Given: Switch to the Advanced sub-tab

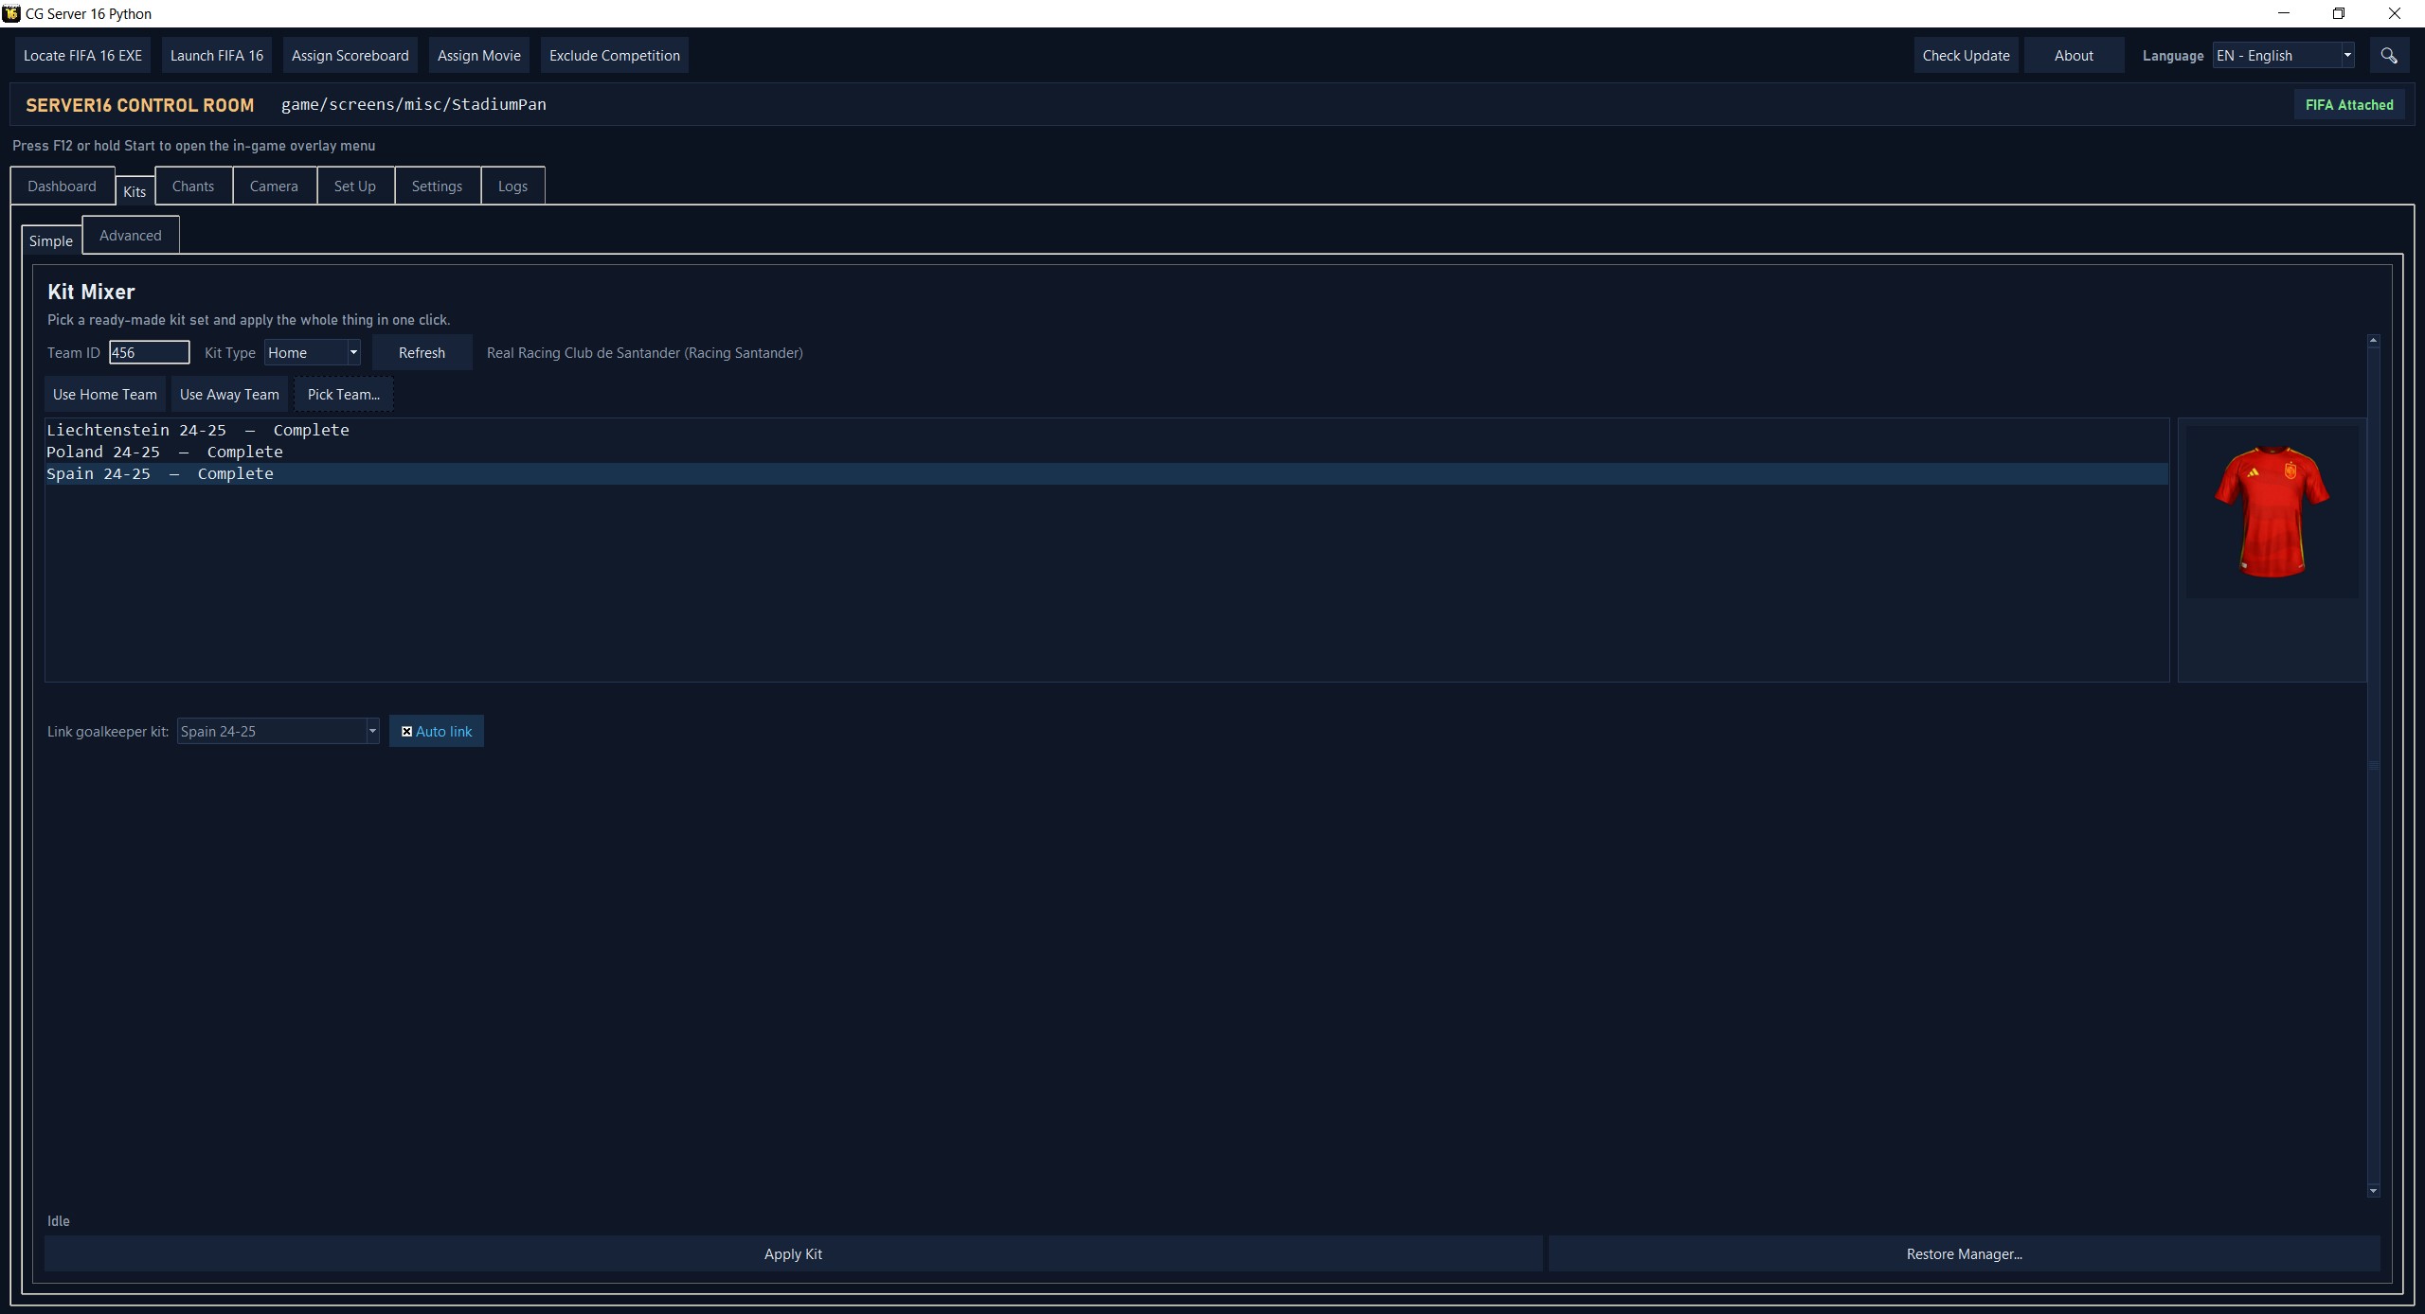Looking at the screenshot, I should [131, 236].
